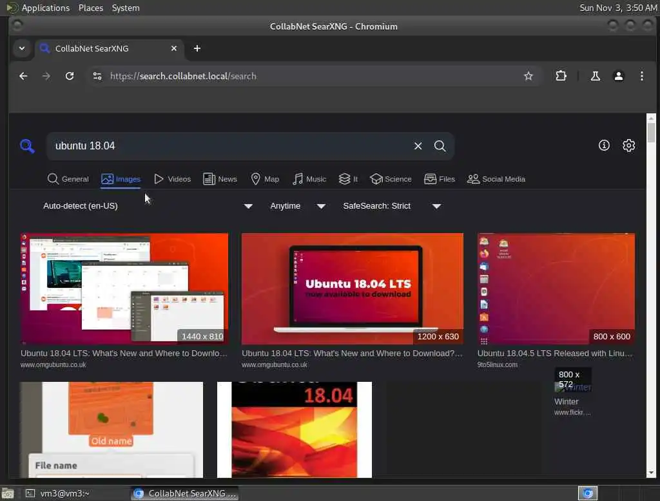
Task: Click the 9to5linux.com source text
Action: [x=497, y=364]
